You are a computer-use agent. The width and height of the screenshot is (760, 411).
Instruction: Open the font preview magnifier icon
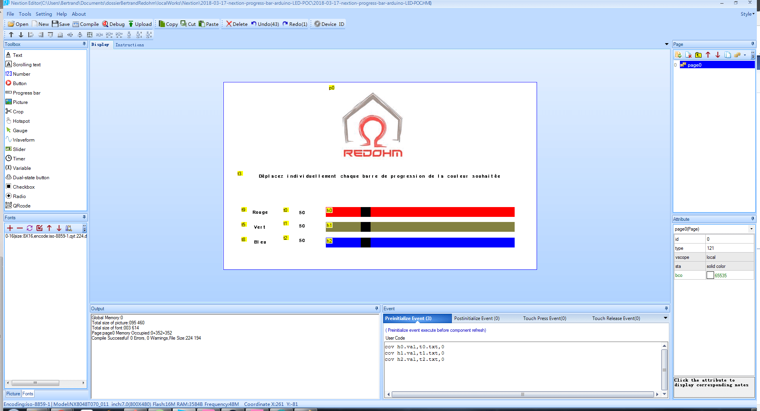(69, 228)
